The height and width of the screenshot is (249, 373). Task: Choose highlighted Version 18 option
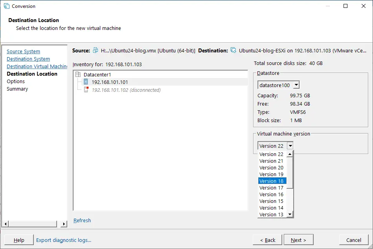click(272, 181)
